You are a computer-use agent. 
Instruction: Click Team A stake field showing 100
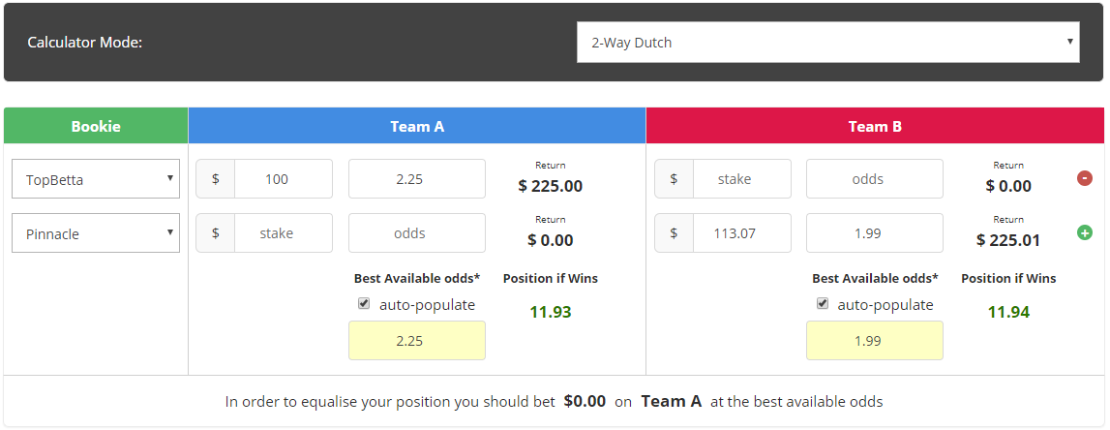[x=284, y=179]
